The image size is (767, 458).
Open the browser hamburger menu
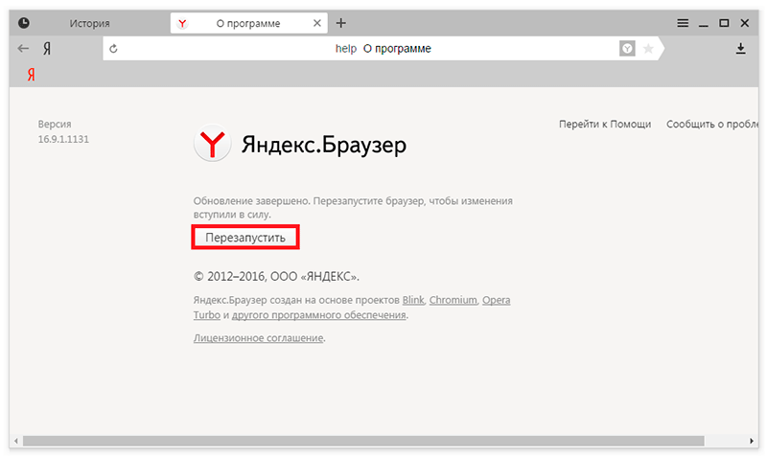pos(683,23)
